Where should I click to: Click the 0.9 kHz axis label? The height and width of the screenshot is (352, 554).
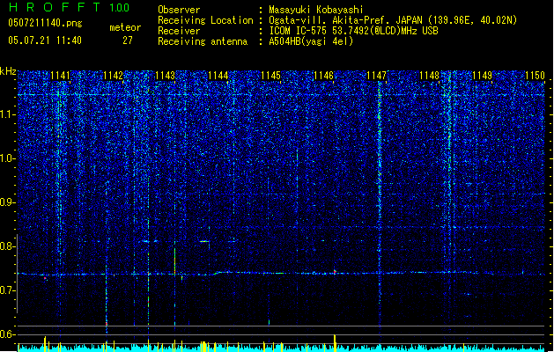pos(8,202)
